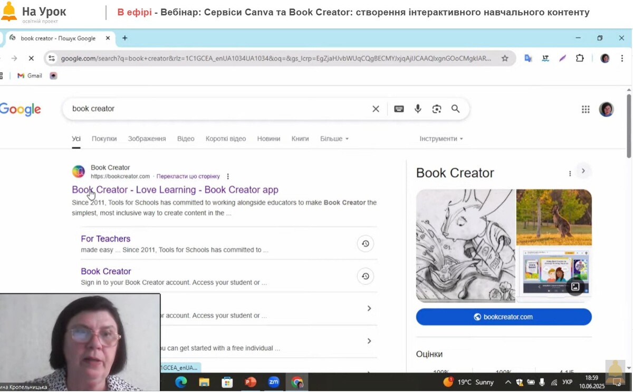
Task: Open microphone settings in system tray
Action: click(542, 383)
